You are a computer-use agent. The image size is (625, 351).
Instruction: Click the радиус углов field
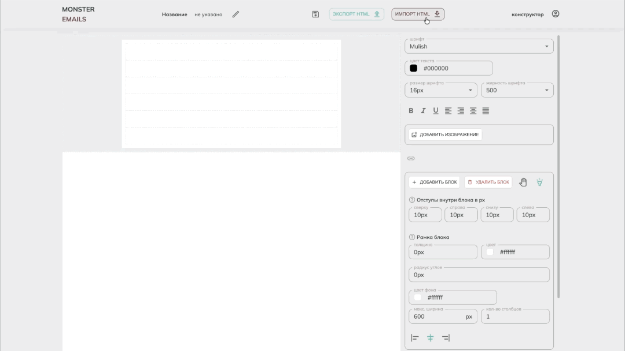(479, 275)
